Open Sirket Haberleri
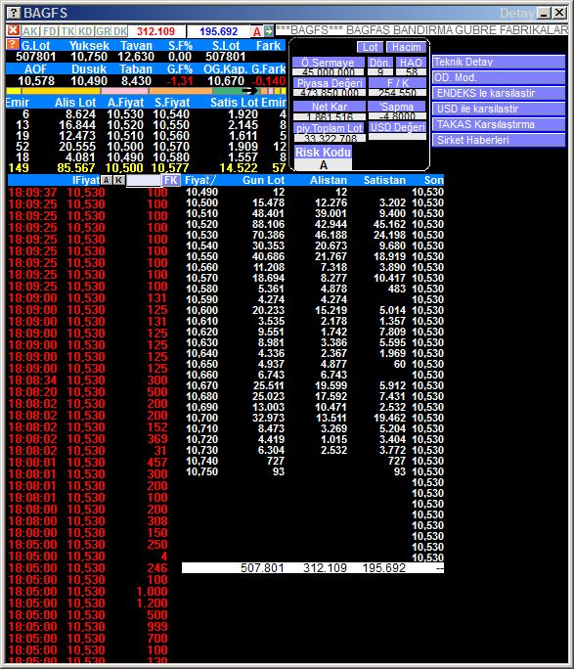This screenshot has width=574, height=669. pos(499,140)
